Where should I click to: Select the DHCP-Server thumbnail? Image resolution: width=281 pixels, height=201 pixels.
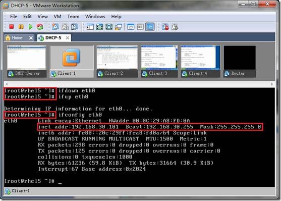coord(27,62)
